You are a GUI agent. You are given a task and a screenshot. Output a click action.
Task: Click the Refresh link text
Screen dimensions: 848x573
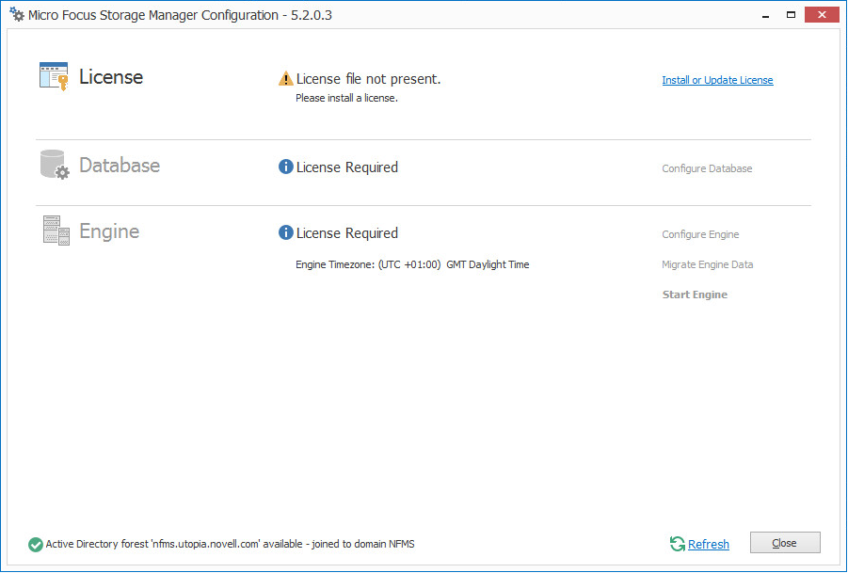click(x=708, y=545)
